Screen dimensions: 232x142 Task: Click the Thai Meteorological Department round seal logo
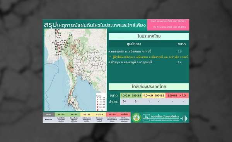click(136, 118)
